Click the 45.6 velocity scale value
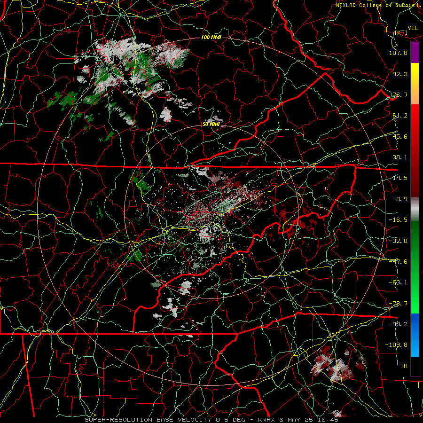Viewport: 423px width, 423px height. (x=400, y=136)
